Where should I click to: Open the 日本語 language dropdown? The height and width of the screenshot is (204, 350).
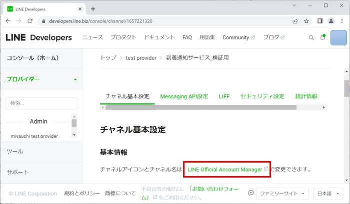(328, 194)
